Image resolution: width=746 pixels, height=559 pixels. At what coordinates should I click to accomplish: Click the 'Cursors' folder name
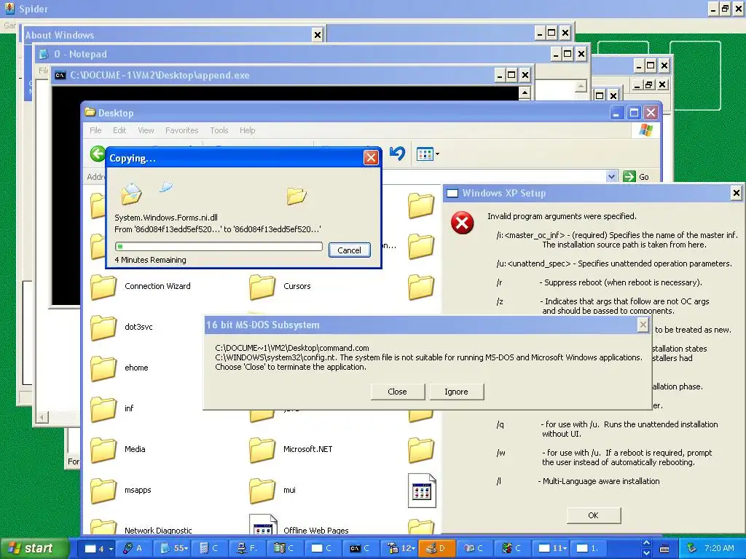point(297,286)
